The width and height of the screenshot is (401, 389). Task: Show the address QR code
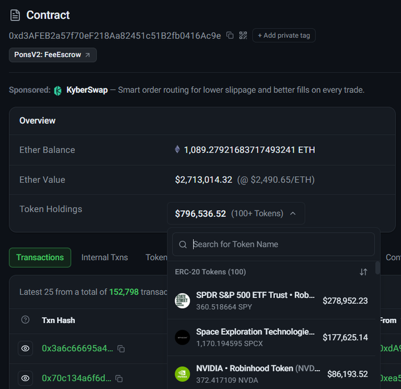[x=243, y=35]
